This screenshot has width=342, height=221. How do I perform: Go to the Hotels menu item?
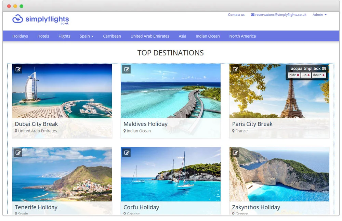click(x=43, y=36)
